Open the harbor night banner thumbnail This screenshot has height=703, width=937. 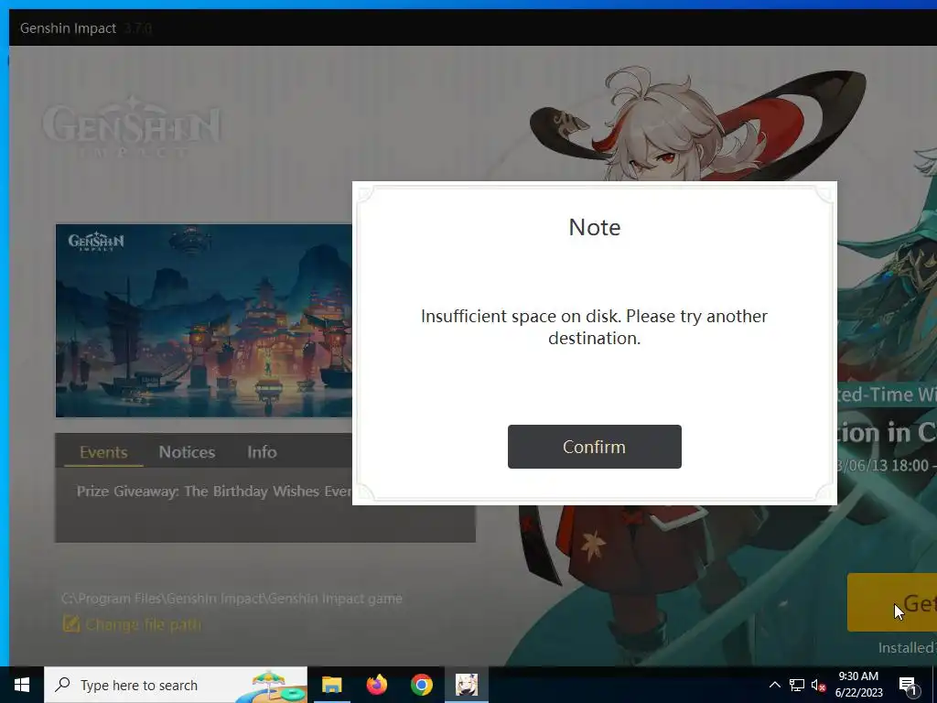pos(204,320)
